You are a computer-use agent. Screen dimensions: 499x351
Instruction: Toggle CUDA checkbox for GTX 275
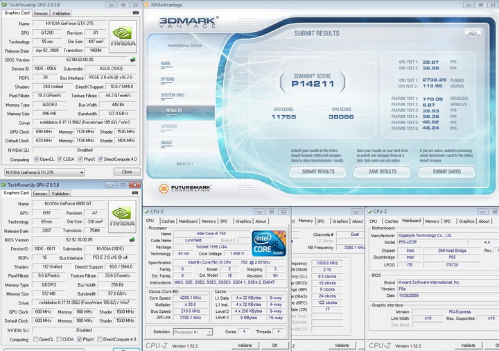tap(60, 160)
